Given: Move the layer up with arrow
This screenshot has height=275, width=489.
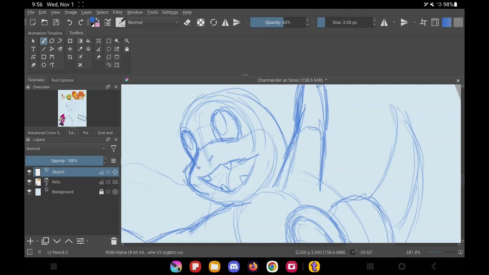Looking at the screenshot, I should 68,241.
